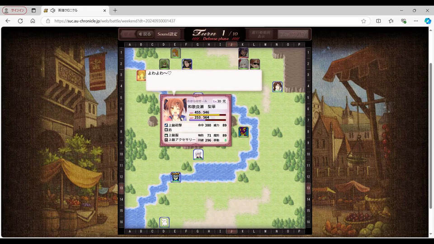The image size is (434, 244).
Task: Select the green-haired unit on row 2
Action: tap(165, 64)
